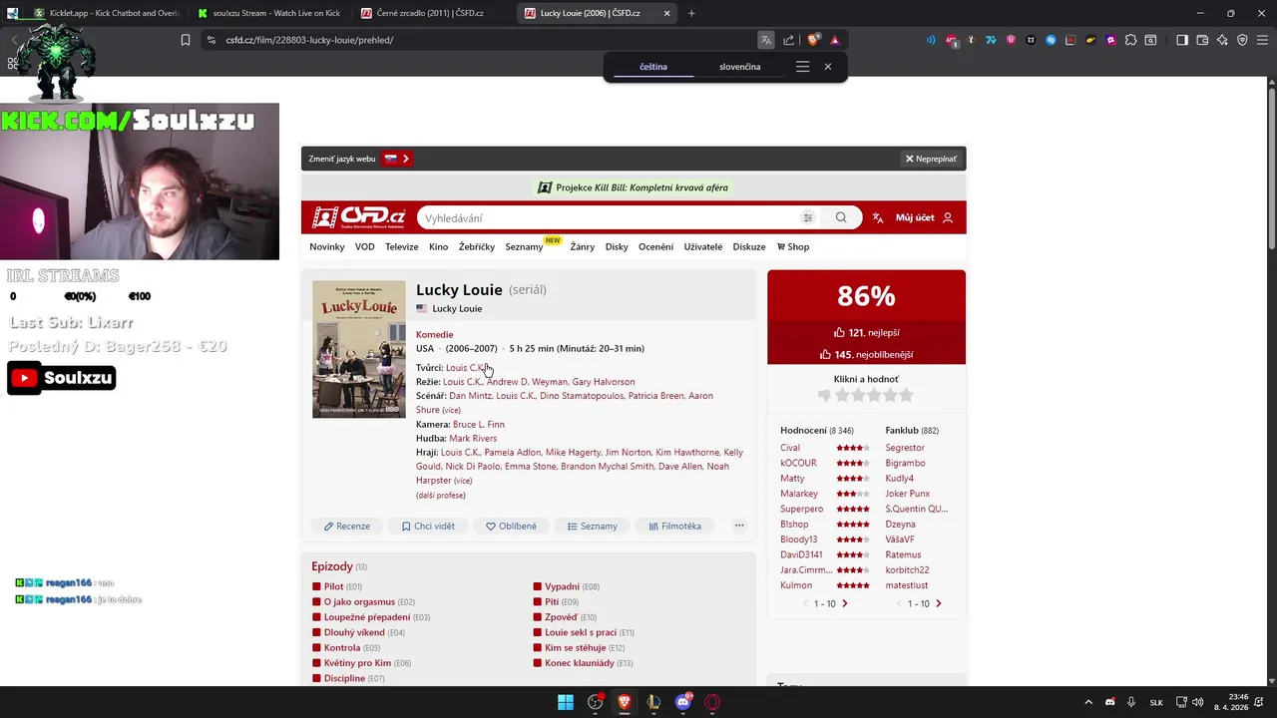Screen dimensions: 1277x718
Task: Open the Filmotéka button
Action: [674, 526]
